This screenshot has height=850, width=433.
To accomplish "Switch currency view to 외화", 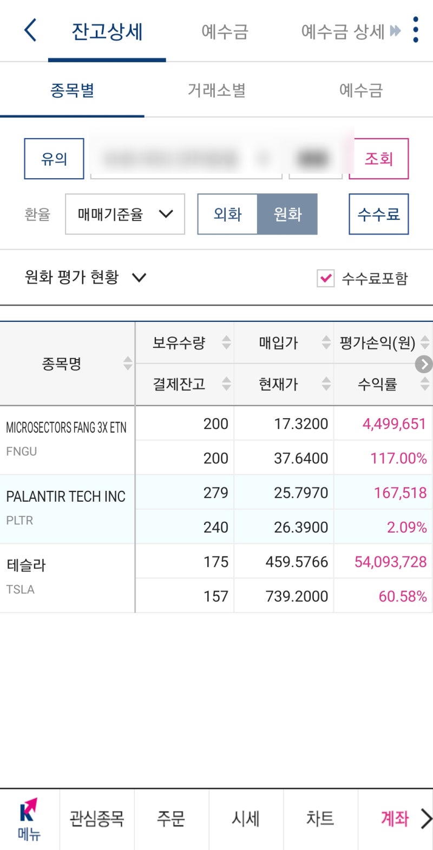I will (x=228, y=215).
